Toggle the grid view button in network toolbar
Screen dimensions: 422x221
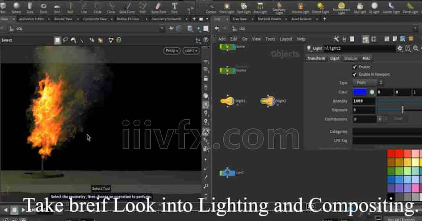point(373,39)
